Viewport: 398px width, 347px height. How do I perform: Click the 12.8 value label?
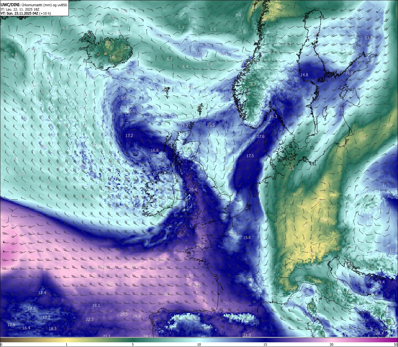[x=11, y=325]
